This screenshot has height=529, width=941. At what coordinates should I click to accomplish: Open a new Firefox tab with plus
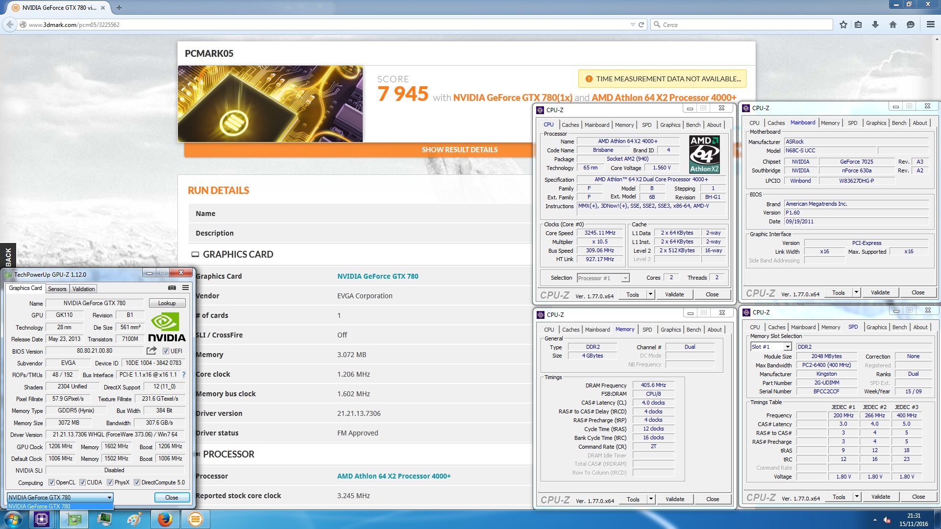[x=119, y=7]
